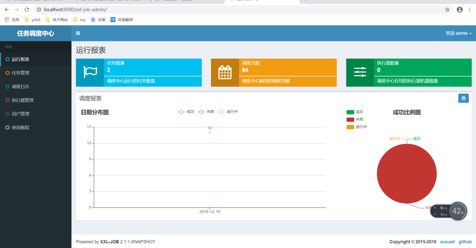Click the 成功比例图 chart title
The image size is (476, 248).
[407, 112]
